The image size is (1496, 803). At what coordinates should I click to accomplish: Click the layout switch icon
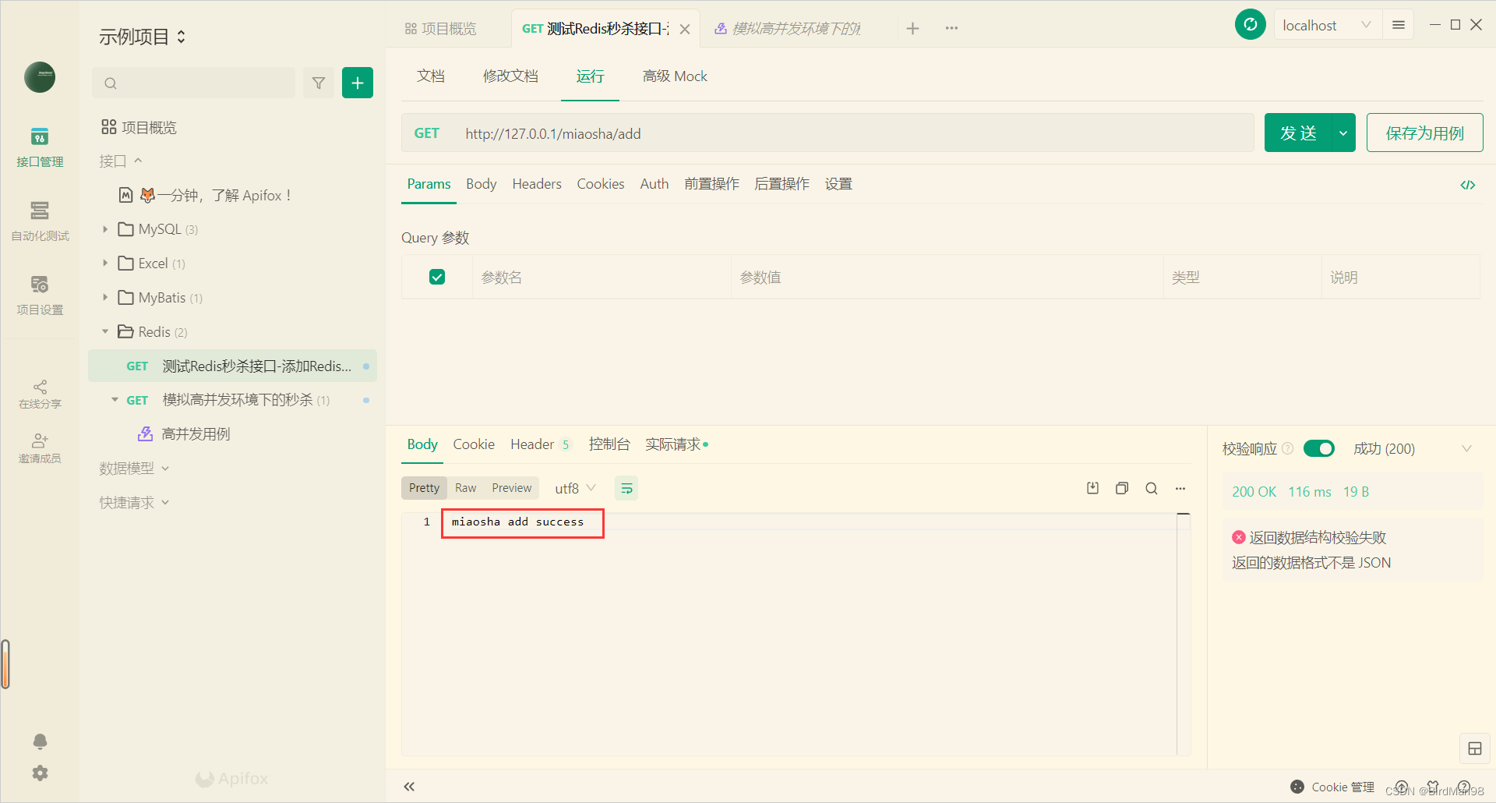pos(1475,748)
